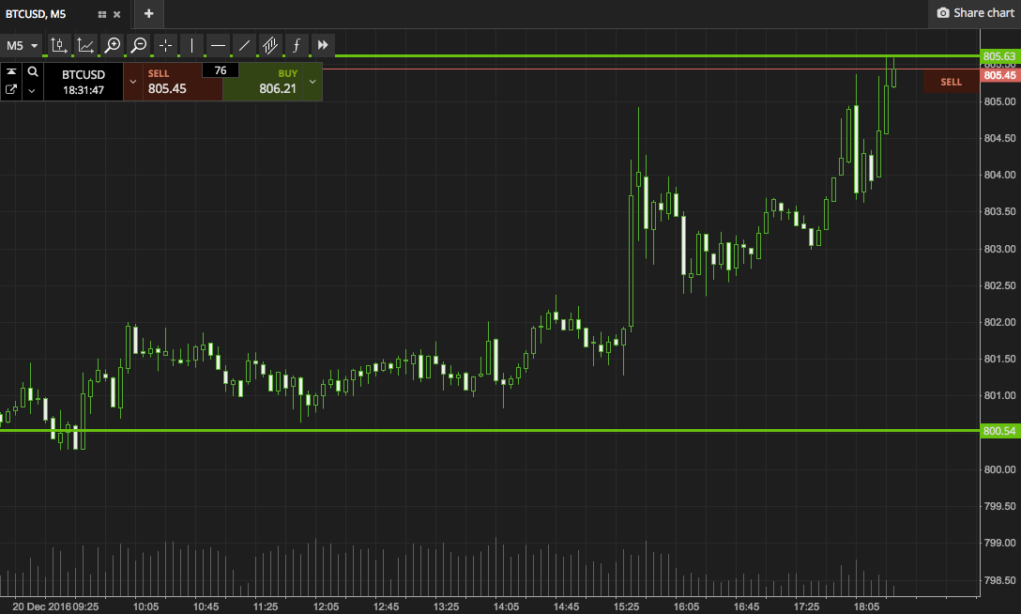Select the horizontal line drawing tool
The width and height of the screenshot is (1021, 614).
(x=218, y=45)
